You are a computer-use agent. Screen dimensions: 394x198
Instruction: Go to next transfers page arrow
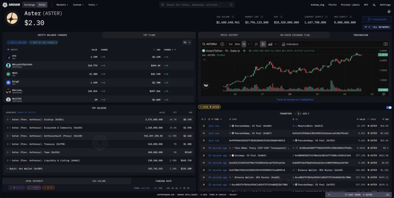308,114
